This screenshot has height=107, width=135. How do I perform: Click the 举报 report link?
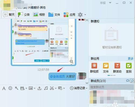click(x=103, y=3)
